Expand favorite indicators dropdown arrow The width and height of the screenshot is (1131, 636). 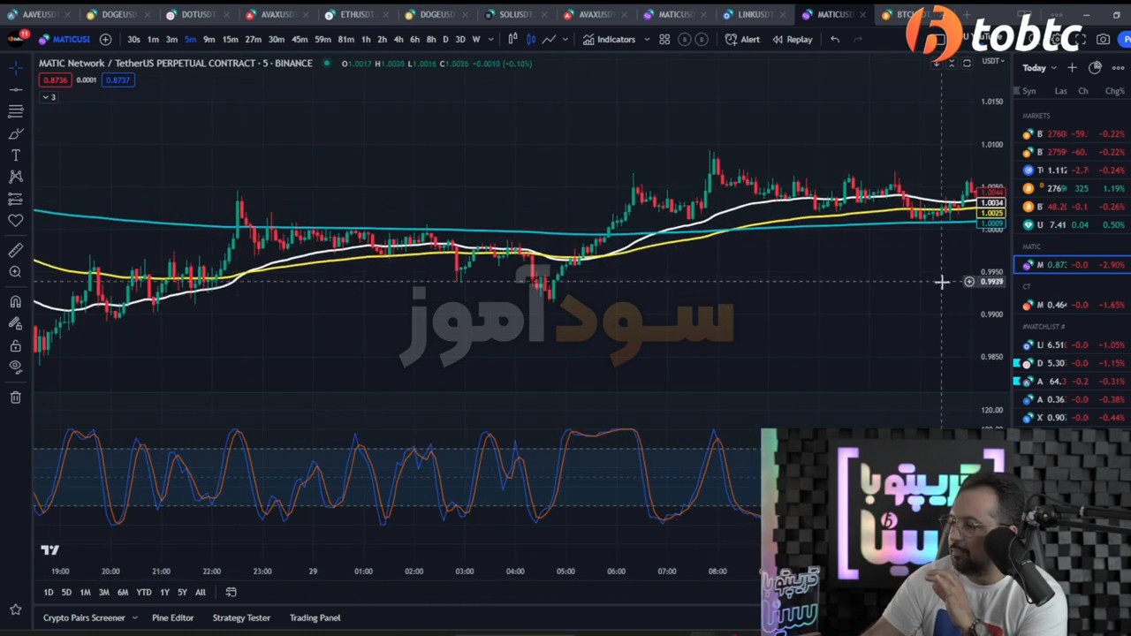click(646, 39)
